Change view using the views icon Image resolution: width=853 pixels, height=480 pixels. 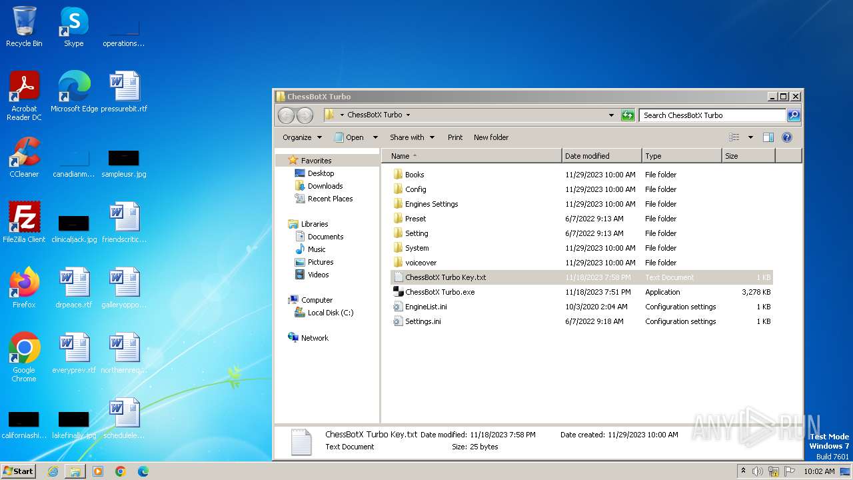tap(734, 137)
